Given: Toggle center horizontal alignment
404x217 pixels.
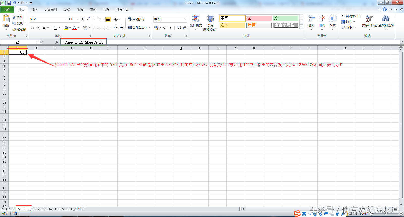Looking at the screenshot, I should (102, 28).
